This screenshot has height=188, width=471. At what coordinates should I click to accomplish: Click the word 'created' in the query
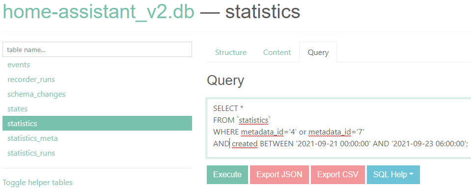(245, 144)
